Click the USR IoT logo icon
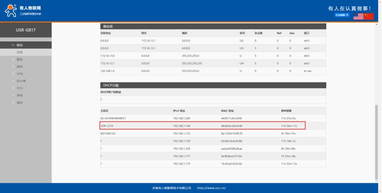The image size is (382, 193). [11, 11]
